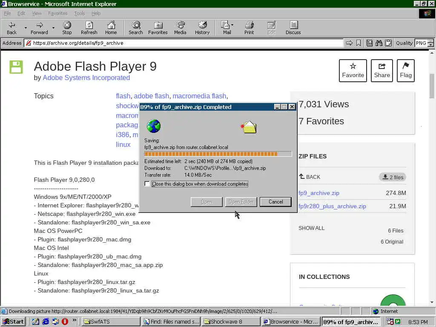The image size is (436, 327).
Task: Switch to SwfATS taskbar window
Action: pyautogui.click(x=111, y=322)
